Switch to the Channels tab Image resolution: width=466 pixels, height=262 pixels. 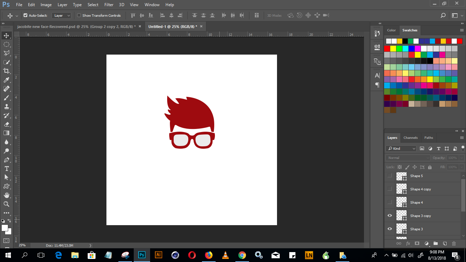point(410,138)
